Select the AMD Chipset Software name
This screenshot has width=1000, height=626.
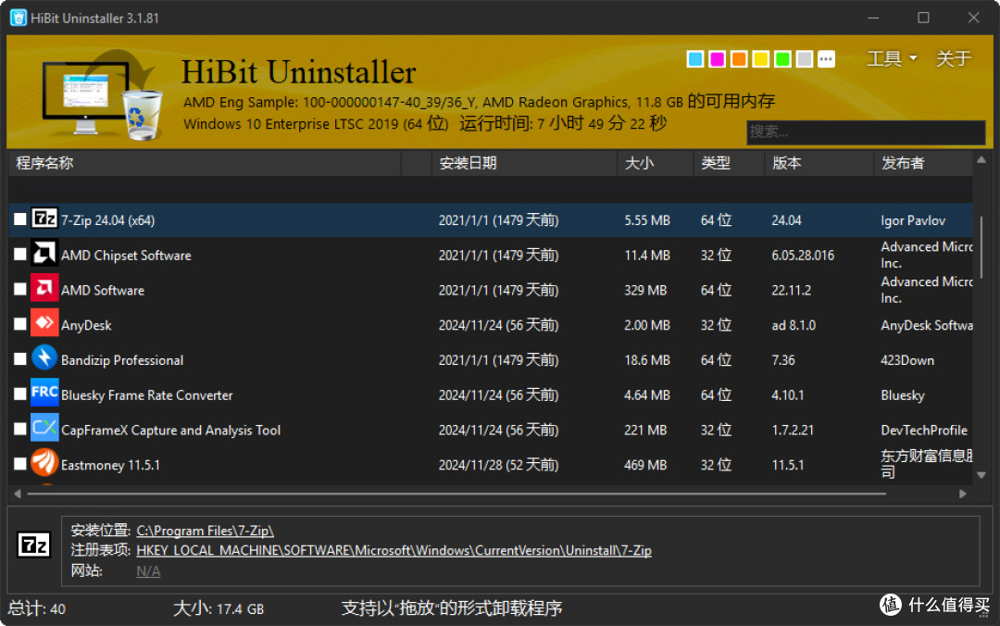click(x=126, y=256)
